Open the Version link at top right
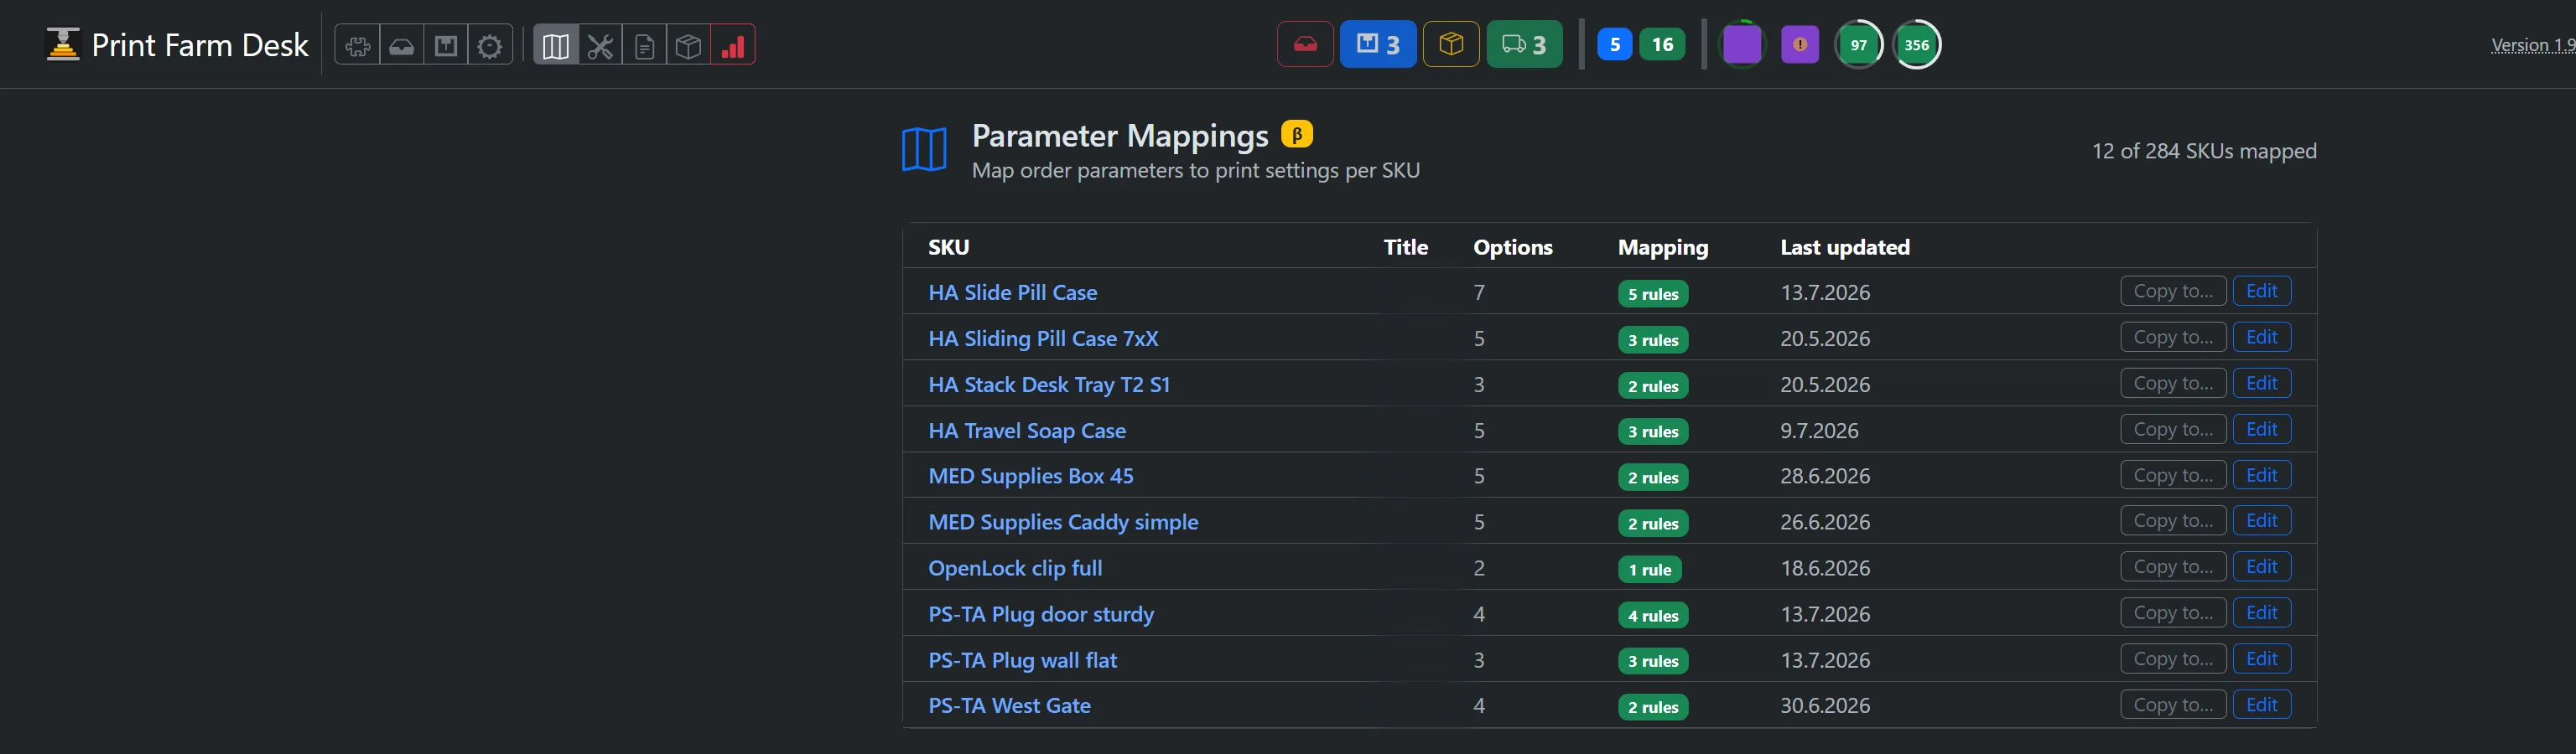The image size is (2576, 754). pos(2532,45)
